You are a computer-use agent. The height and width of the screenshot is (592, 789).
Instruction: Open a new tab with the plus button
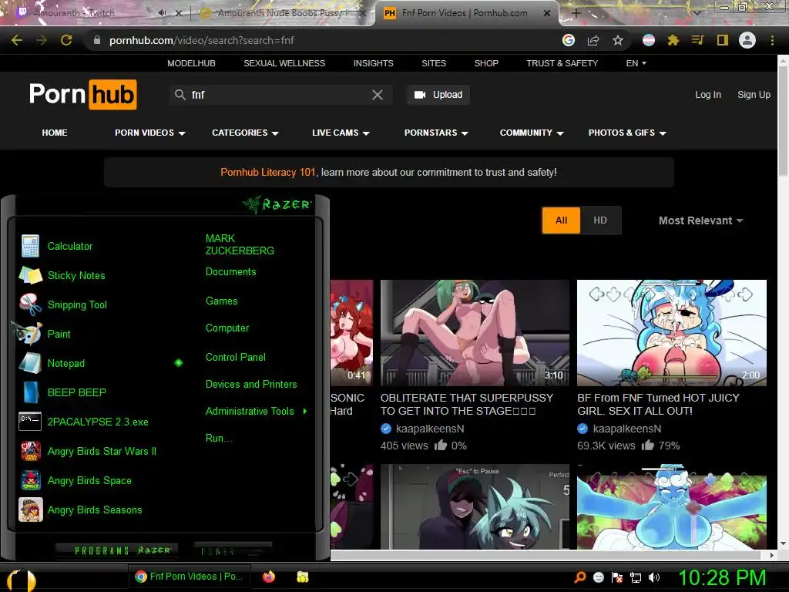576,13
